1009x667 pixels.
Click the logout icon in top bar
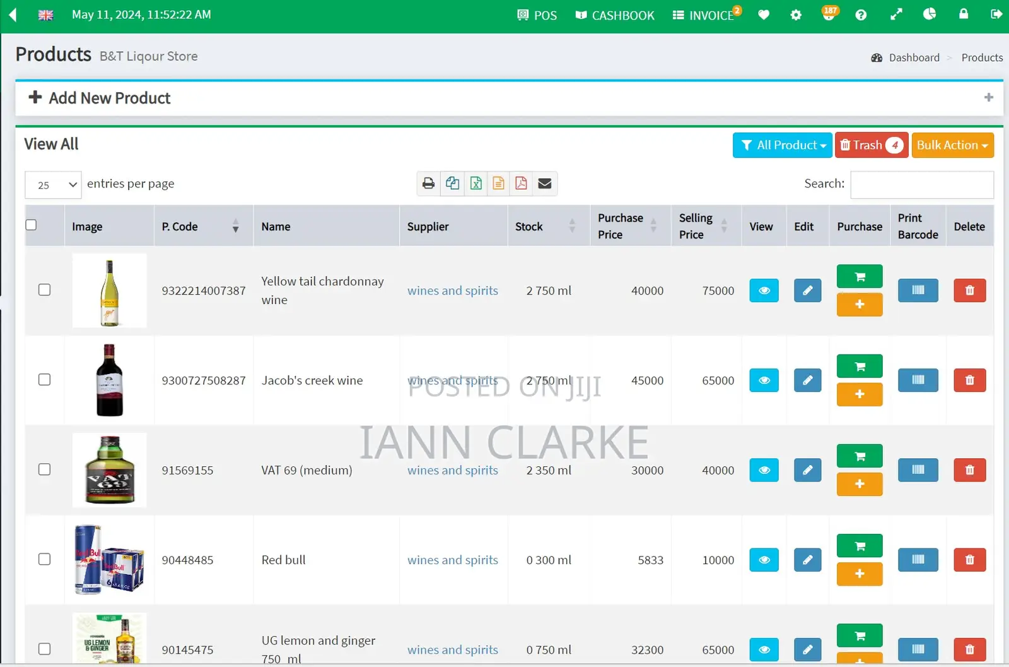[996, 14]
